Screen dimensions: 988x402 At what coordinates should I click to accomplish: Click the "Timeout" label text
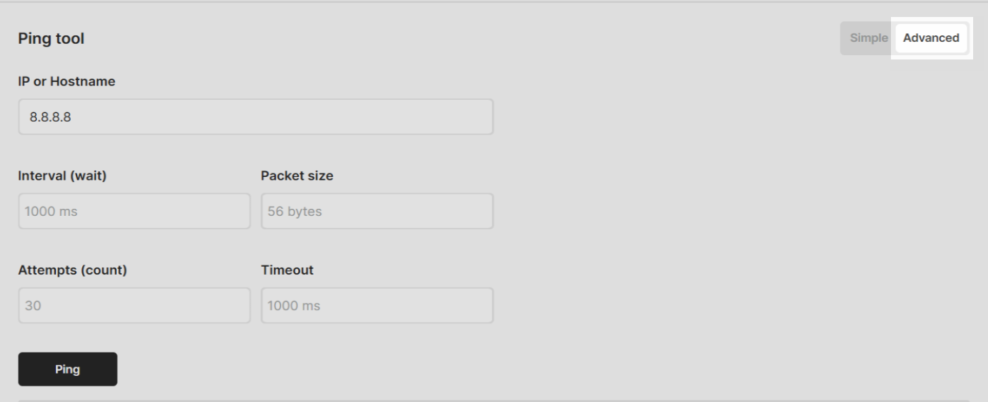pyautogui.click(x=287, y=270)
